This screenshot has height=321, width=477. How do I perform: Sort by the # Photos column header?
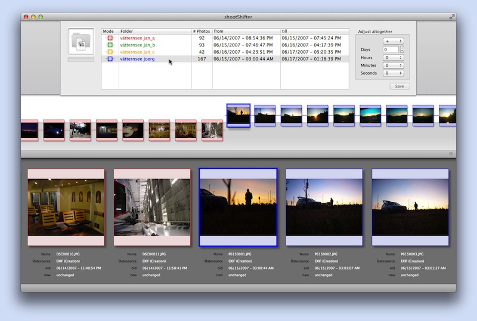pos(202,31)
